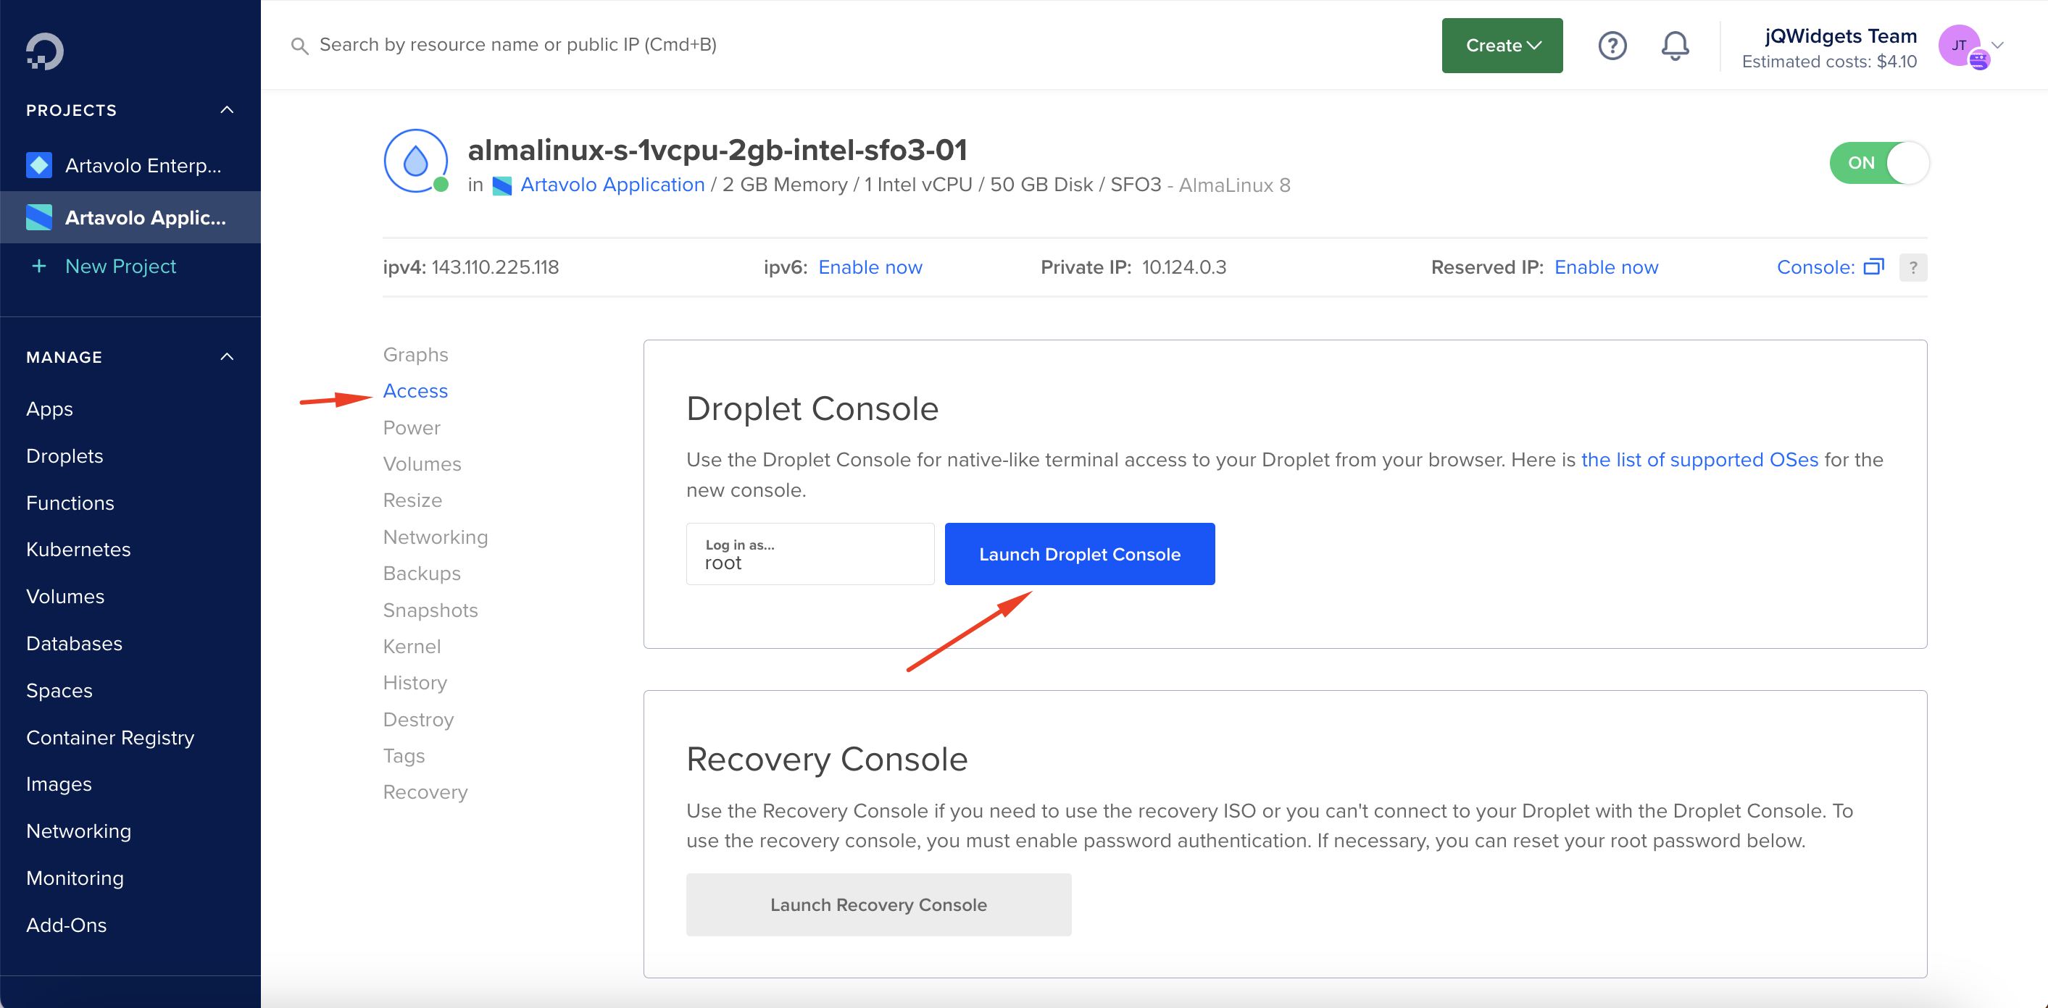Image resolution: width=2048 pixels, height=1008 pixels.
Task: Open the Power tab
Action: [x=411, y=427]
